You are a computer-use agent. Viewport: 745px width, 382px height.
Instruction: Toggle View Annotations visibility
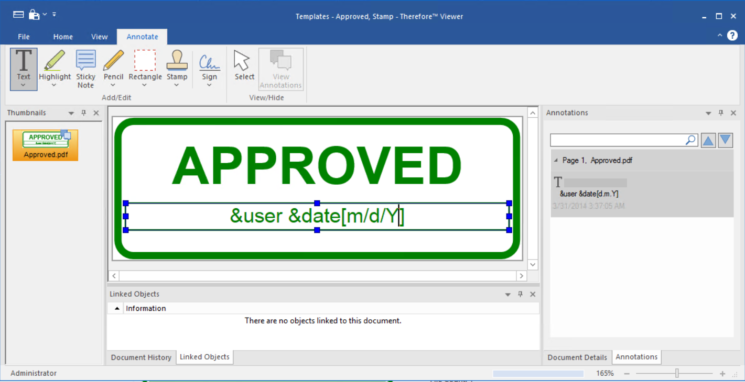point(280,69)
